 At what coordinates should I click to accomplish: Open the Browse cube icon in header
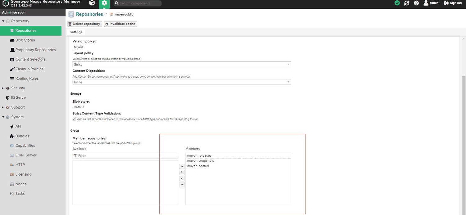92,3
